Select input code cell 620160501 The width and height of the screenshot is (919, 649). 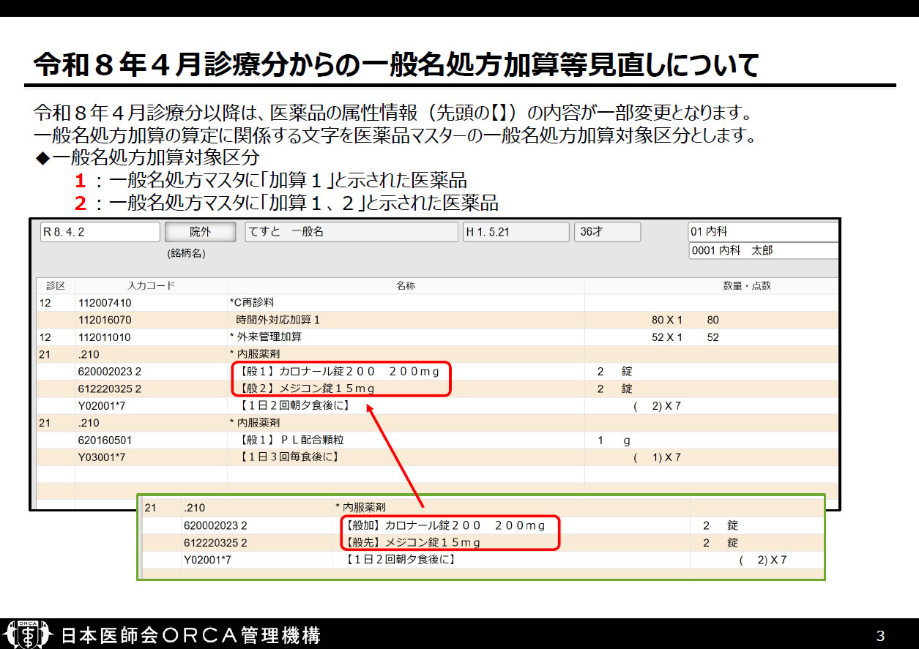click(105, 440)
